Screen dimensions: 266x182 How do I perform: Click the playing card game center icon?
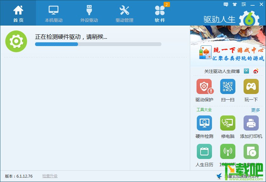point(205,52)
